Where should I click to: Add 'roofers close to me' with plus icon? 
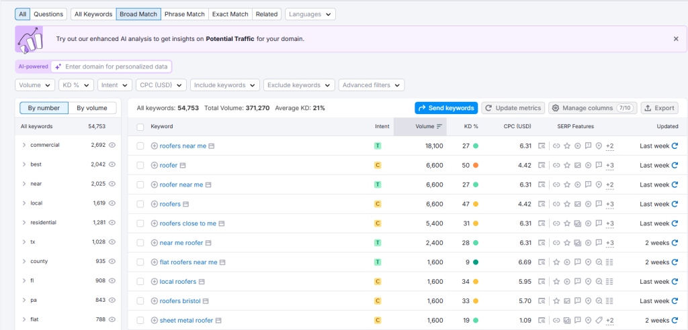[x=154, y=223]
